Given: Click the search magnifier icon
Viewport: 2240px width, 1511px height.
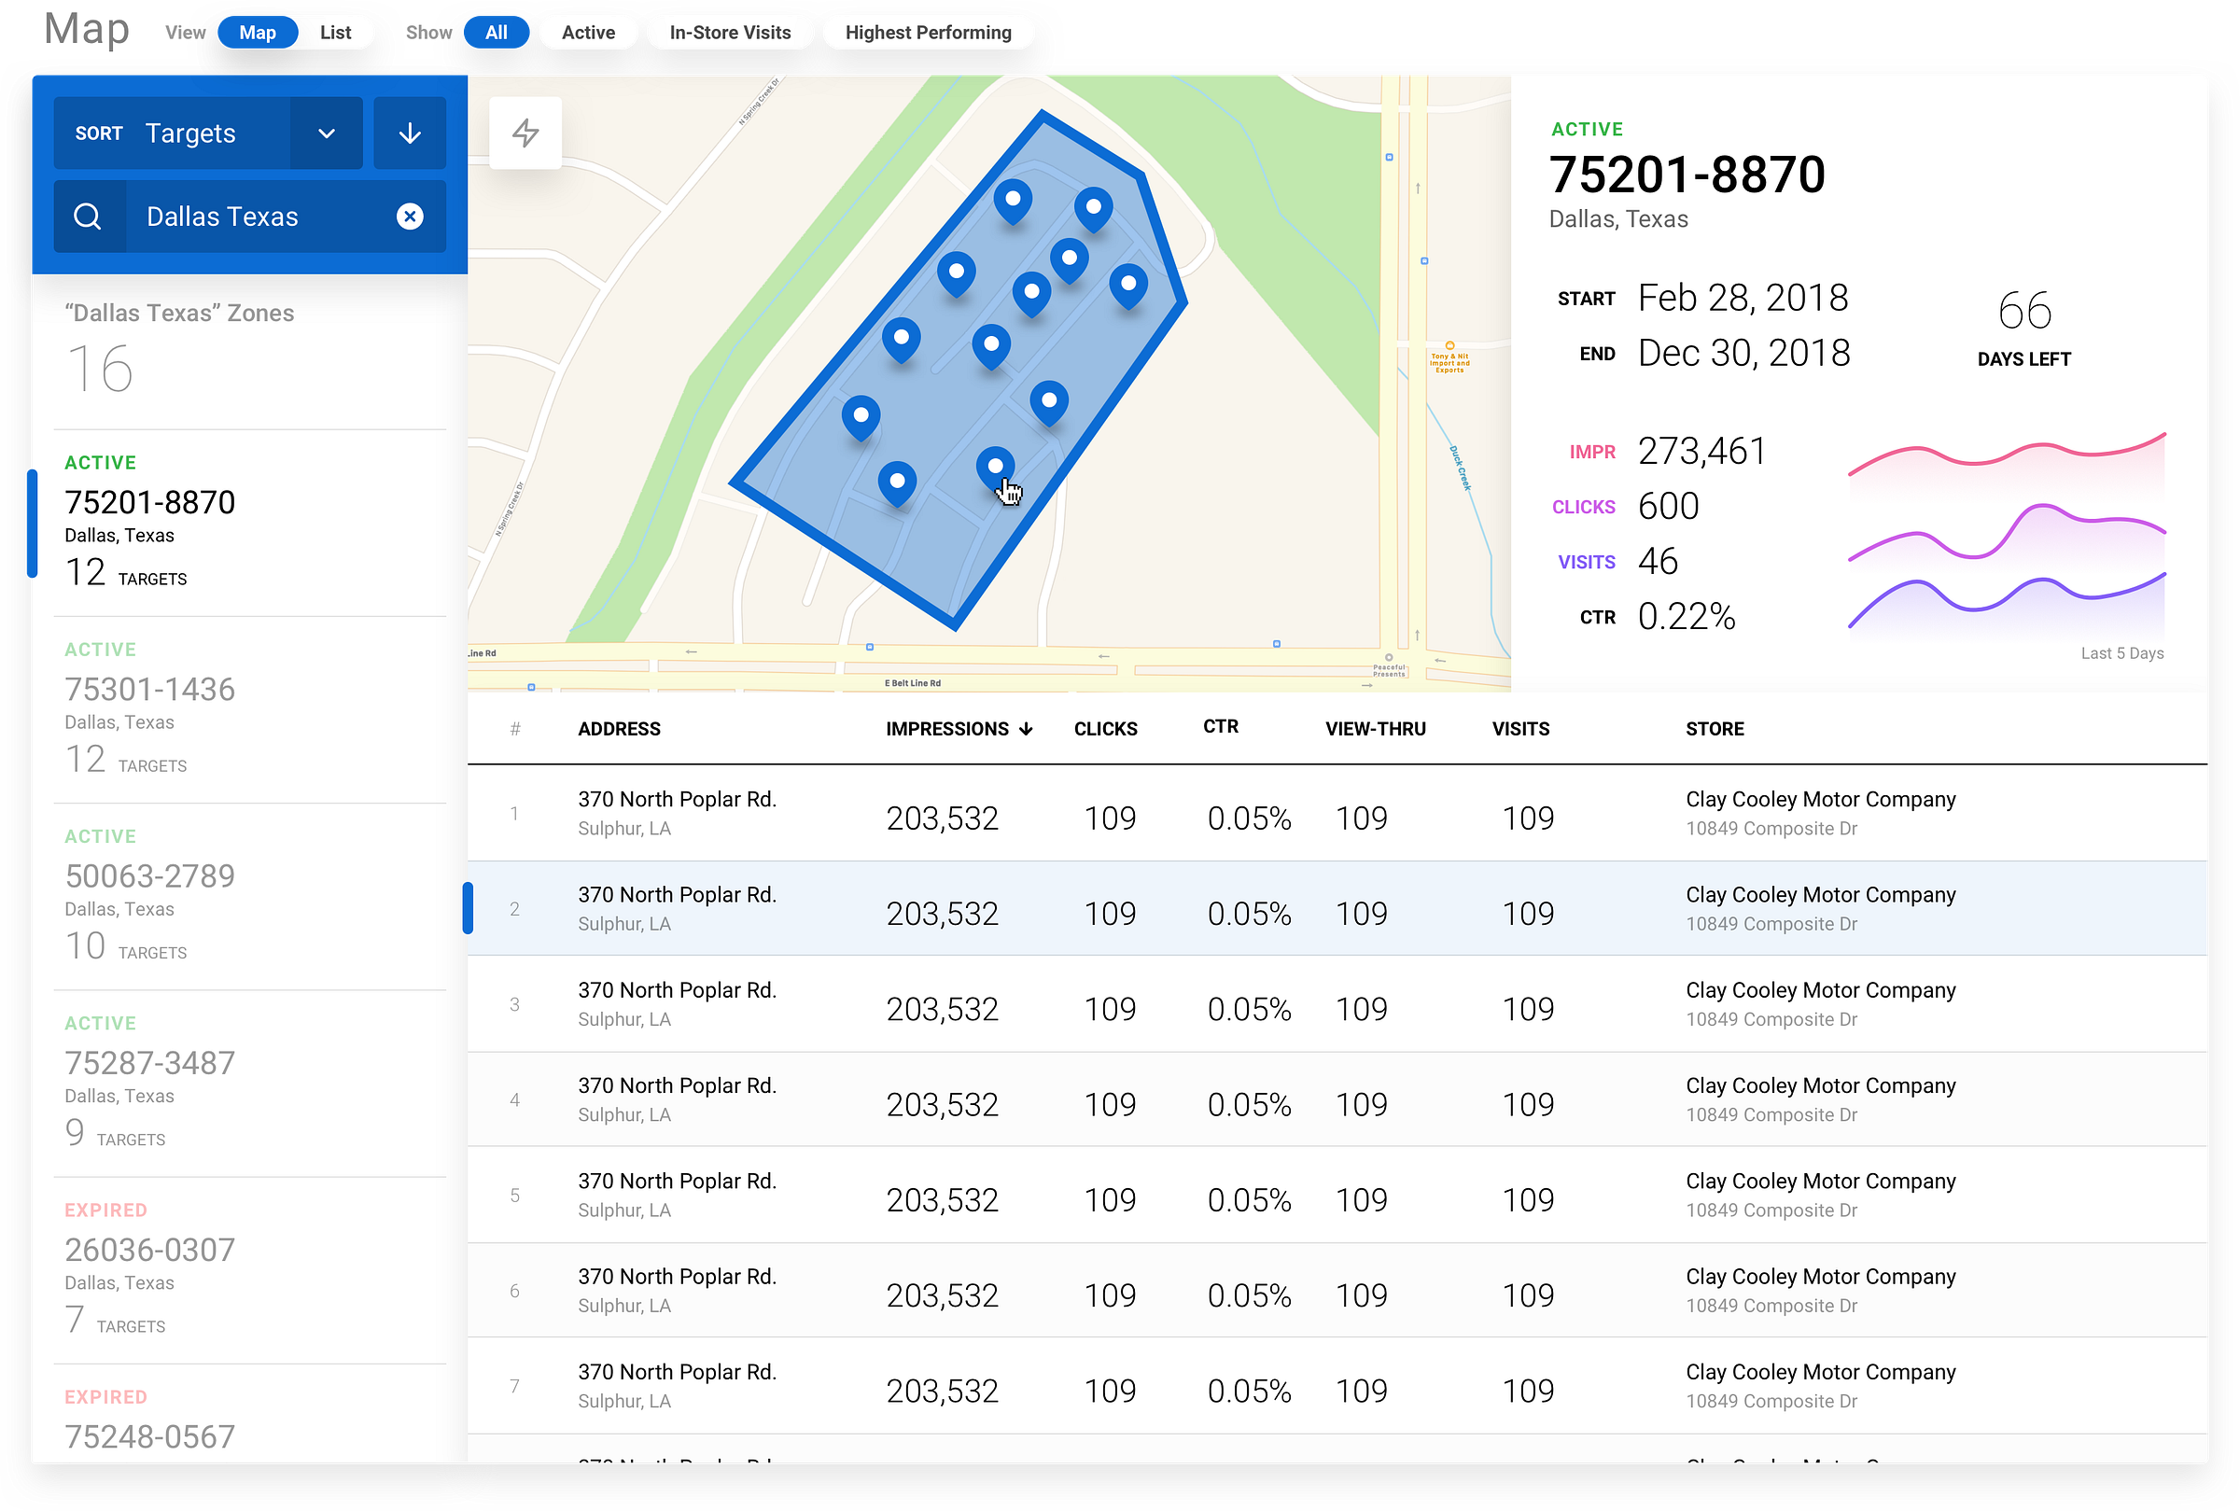Looking at the screenshot, I should (x=88, y=216).
